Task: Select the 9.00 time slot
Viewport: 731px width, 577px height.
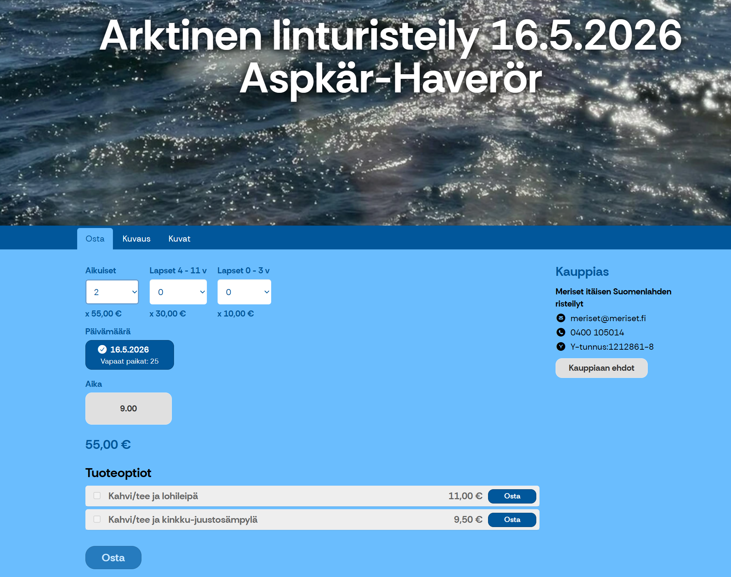Action: click(x=129, y=409)
